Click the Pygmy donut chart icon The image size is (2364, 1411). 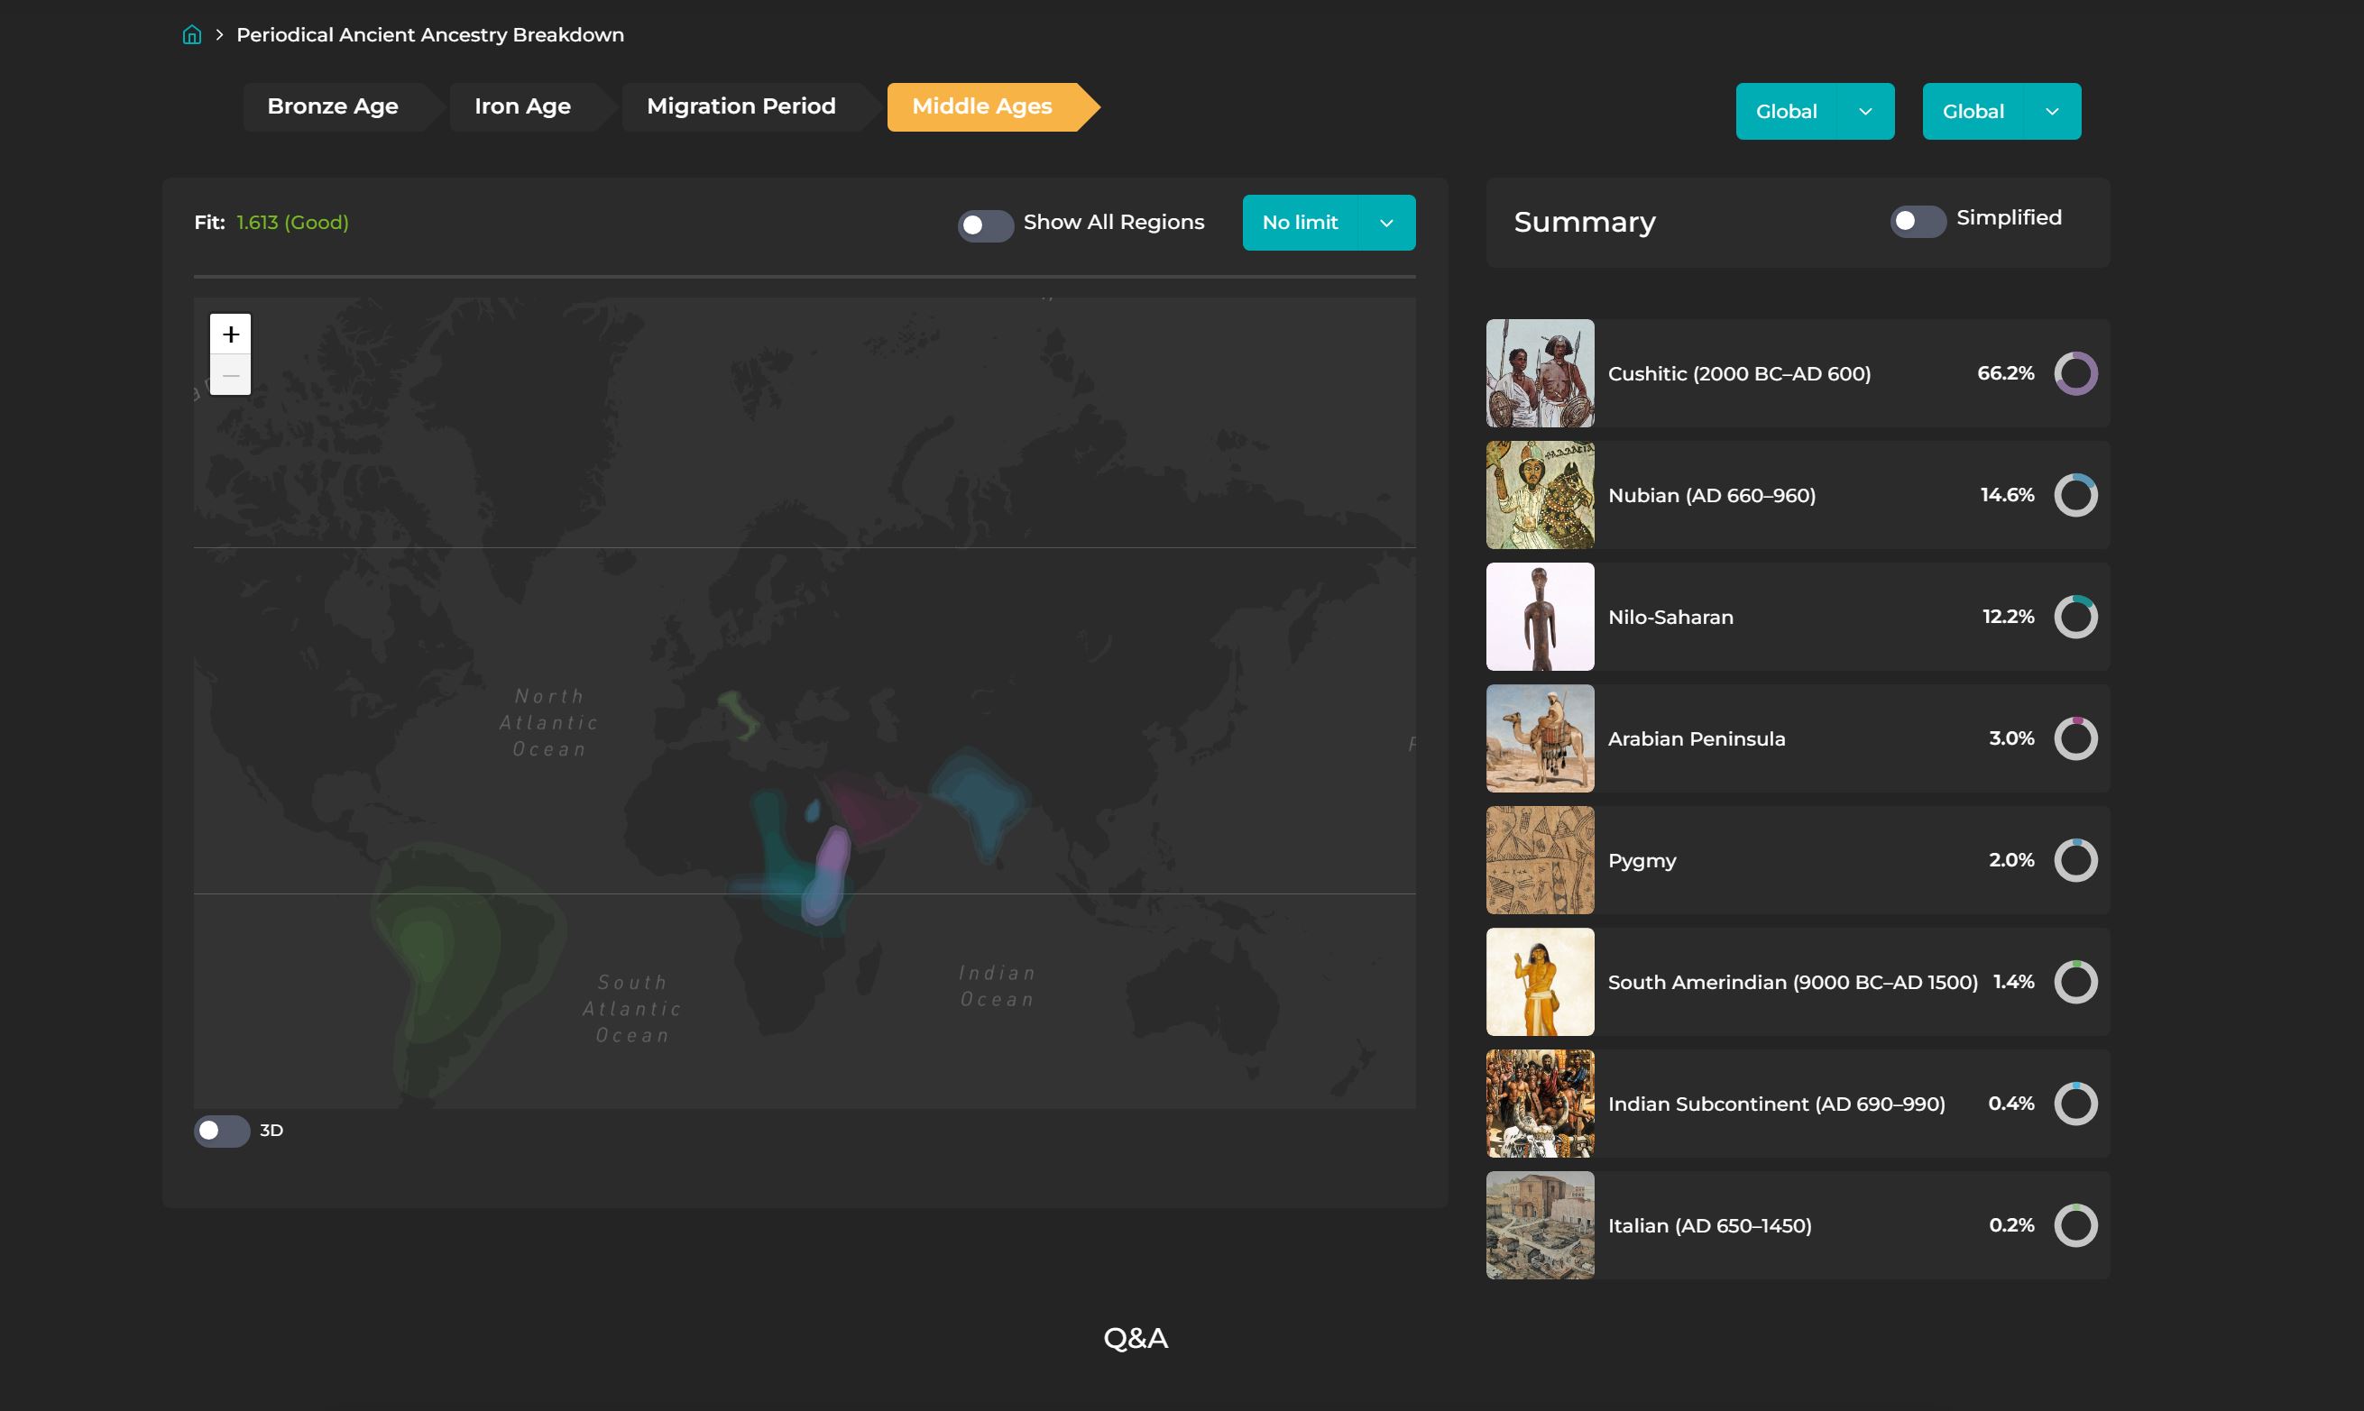point(2074,860)
